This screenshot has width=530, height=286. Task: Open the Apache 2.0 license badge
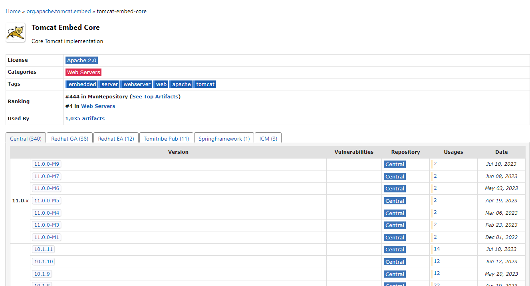point(81,60)
